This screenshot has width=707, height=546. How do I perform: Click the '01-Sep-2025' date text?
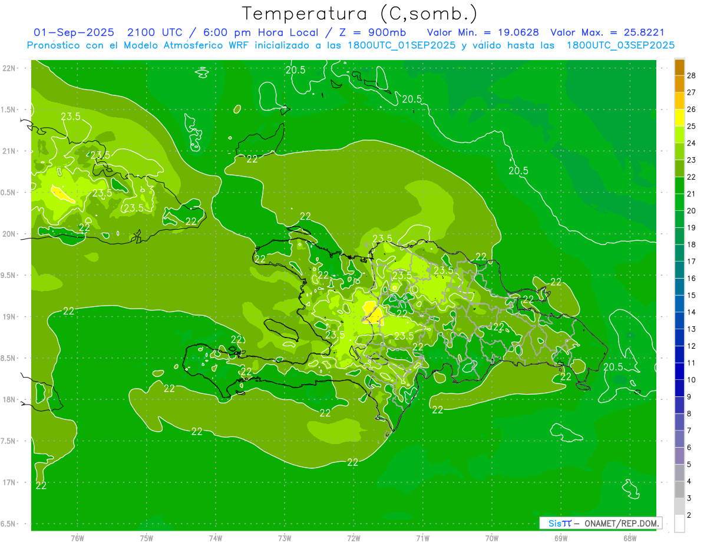tap(74, 32)
